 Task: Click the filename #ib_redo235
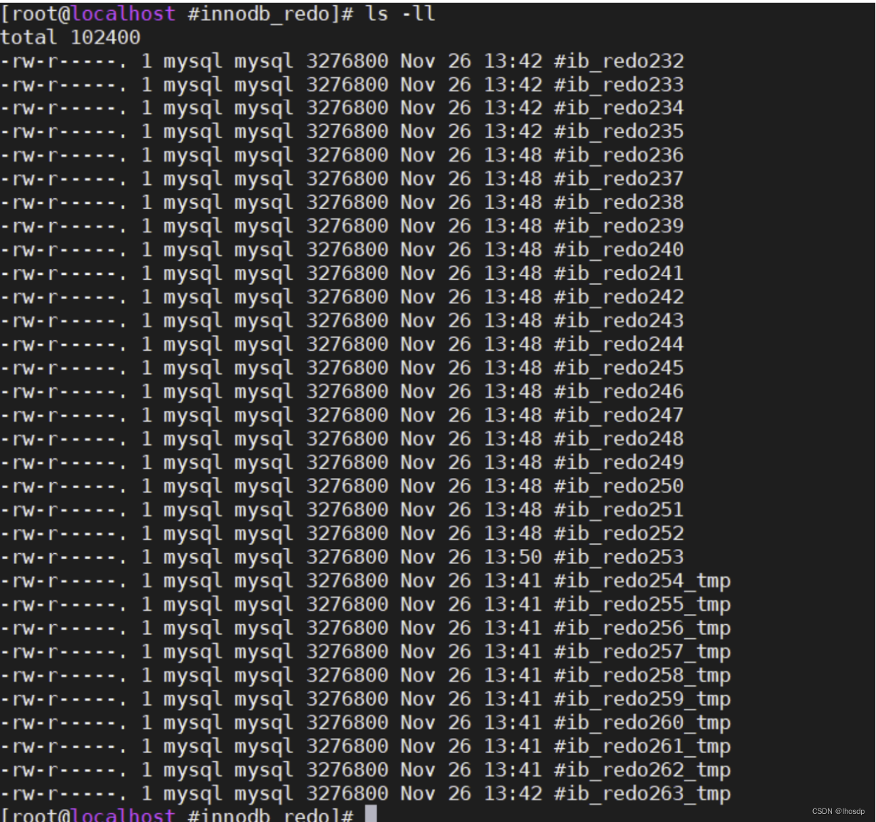coord(619,133)
